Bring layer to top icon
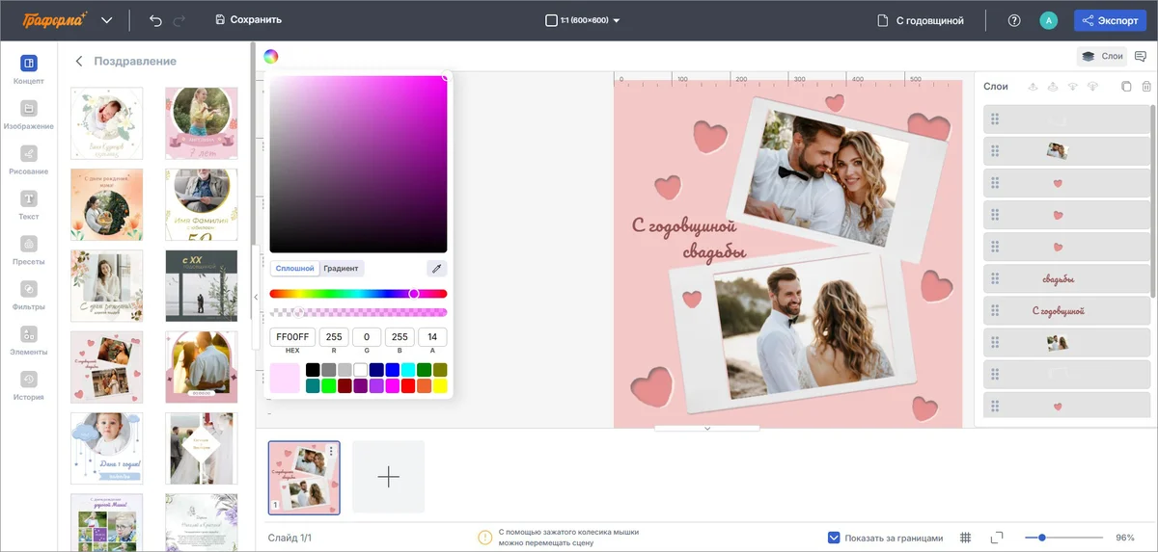1158x552 pixels. 1053,87
